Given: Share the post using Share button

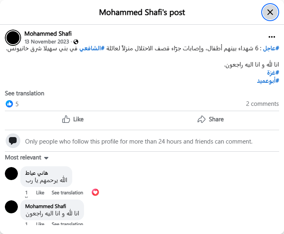Looking at the screenshot, I should click(x=211, y=119).
